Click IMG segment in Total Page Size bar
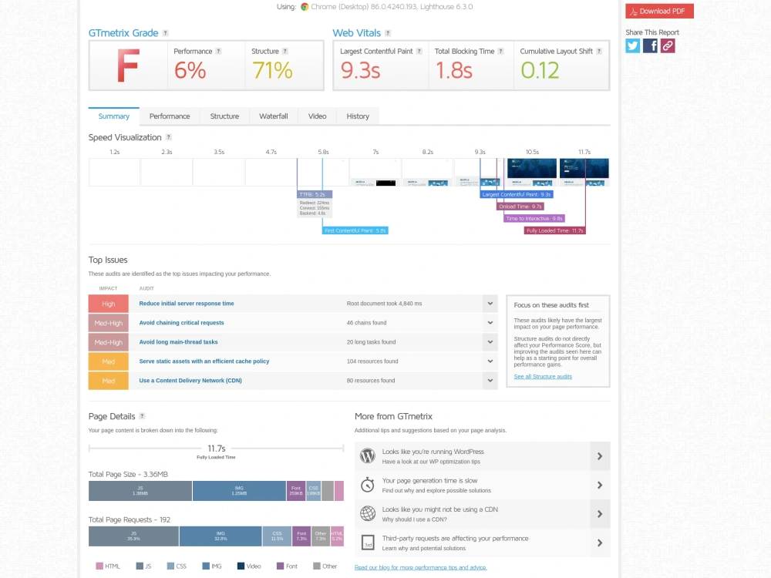 240,491
